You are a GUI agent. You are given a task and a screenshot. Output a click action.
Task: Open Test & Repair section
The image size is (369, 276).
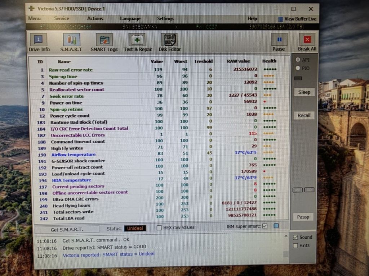click(x=138, y=42)
